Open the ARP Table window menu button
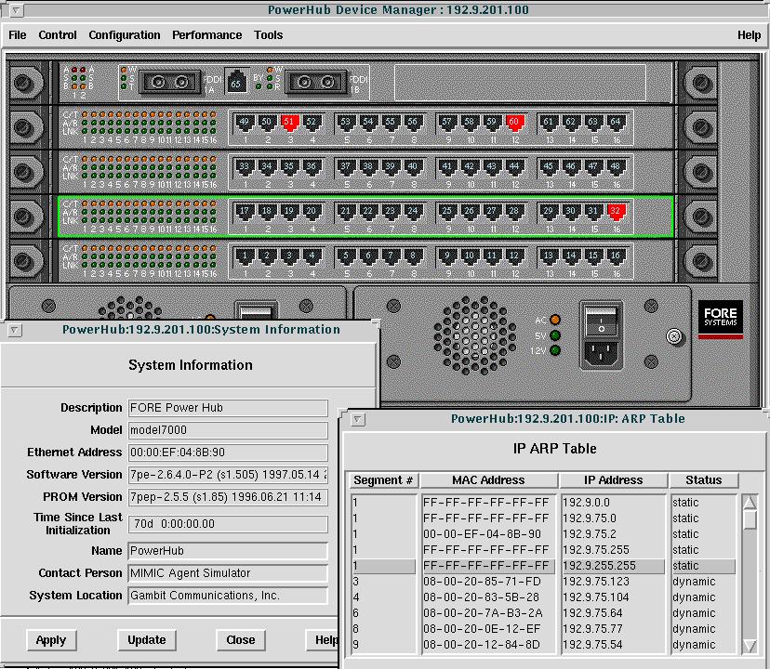The height and width of the screenshot is (669, 770). point(358,420)
